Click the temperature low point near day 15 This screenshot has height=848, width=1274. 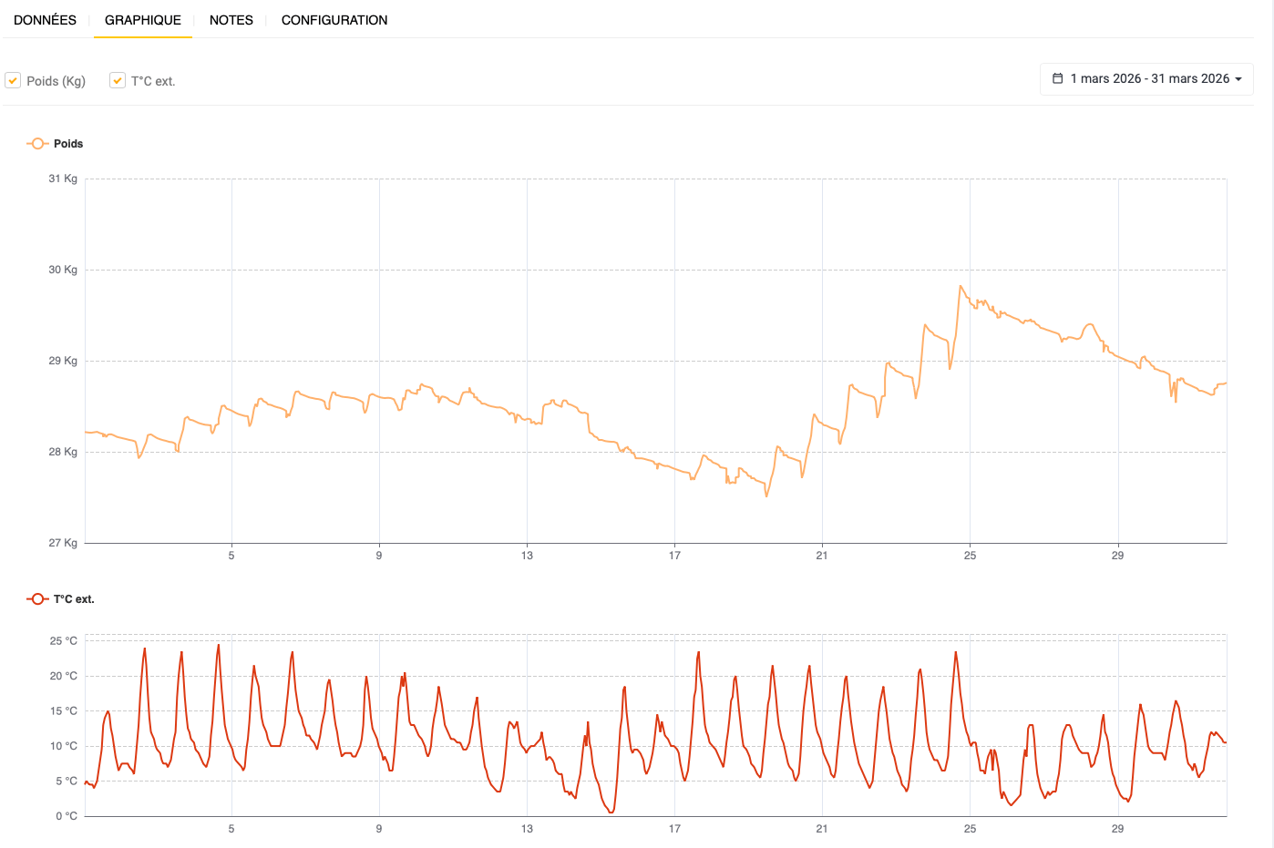click(x=611, y=812)
